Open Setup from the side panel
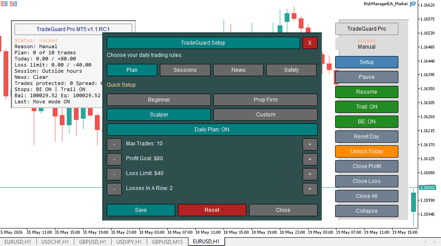Viewport: 441px width, 246px height. (x=367, y=62)
